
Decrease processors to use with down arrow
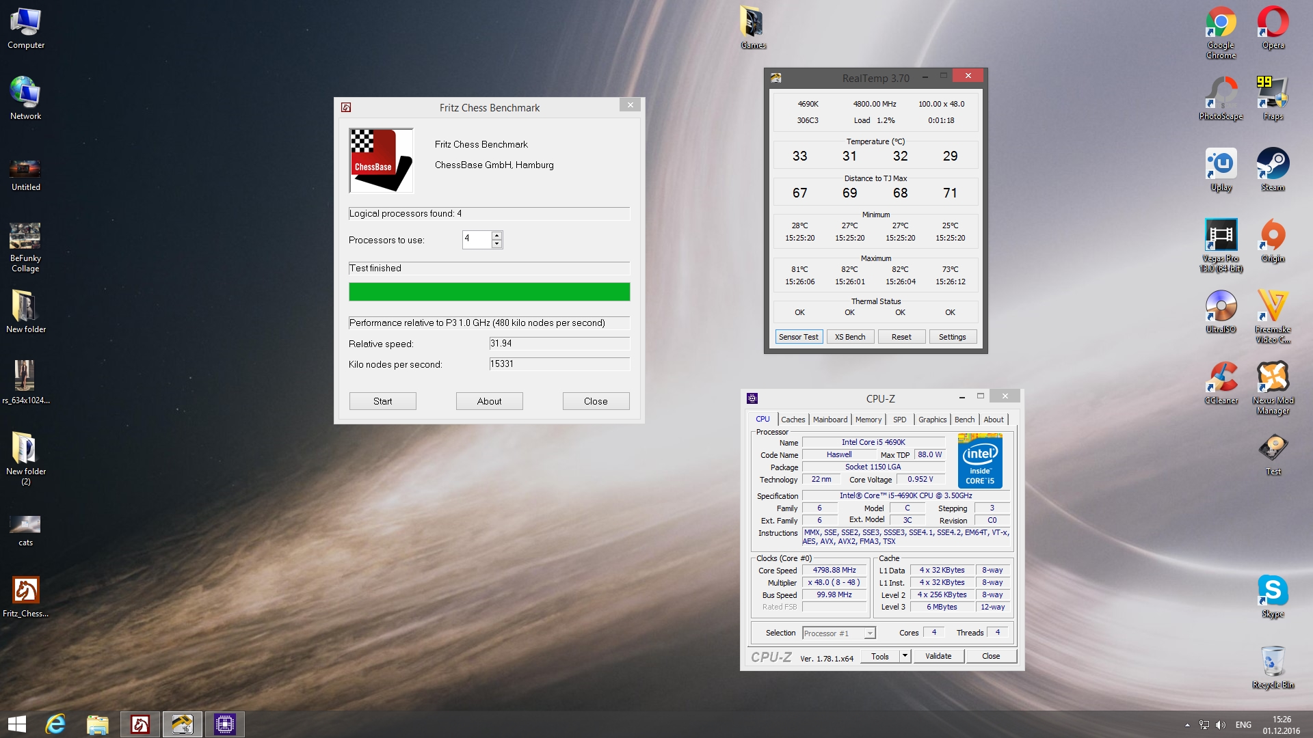[x=497, y=244]
